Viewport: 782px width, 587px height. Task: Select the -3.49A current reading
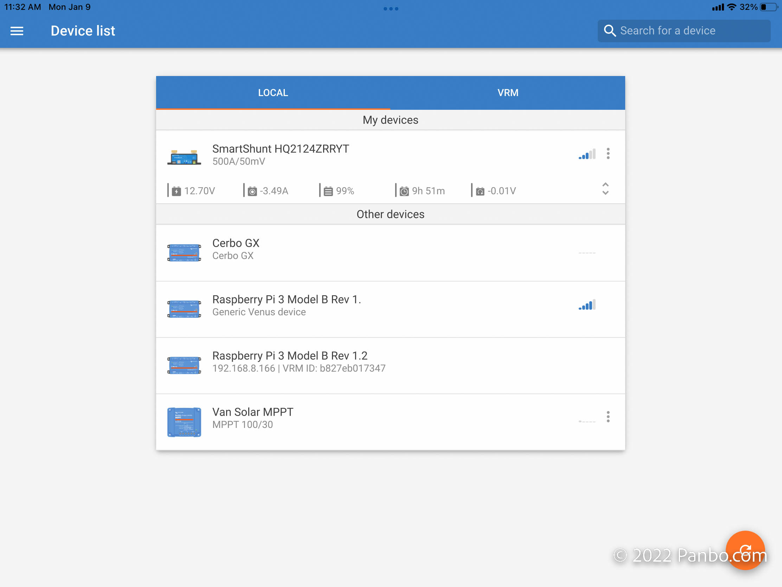tap(274, 191)
